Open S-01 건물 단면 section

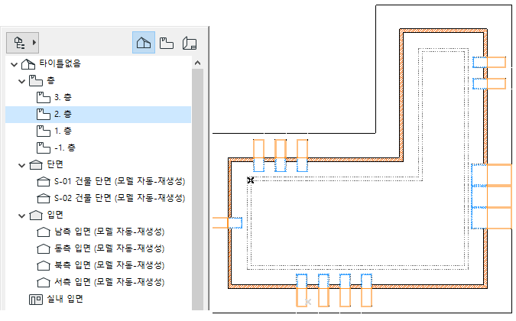[119, 181]
